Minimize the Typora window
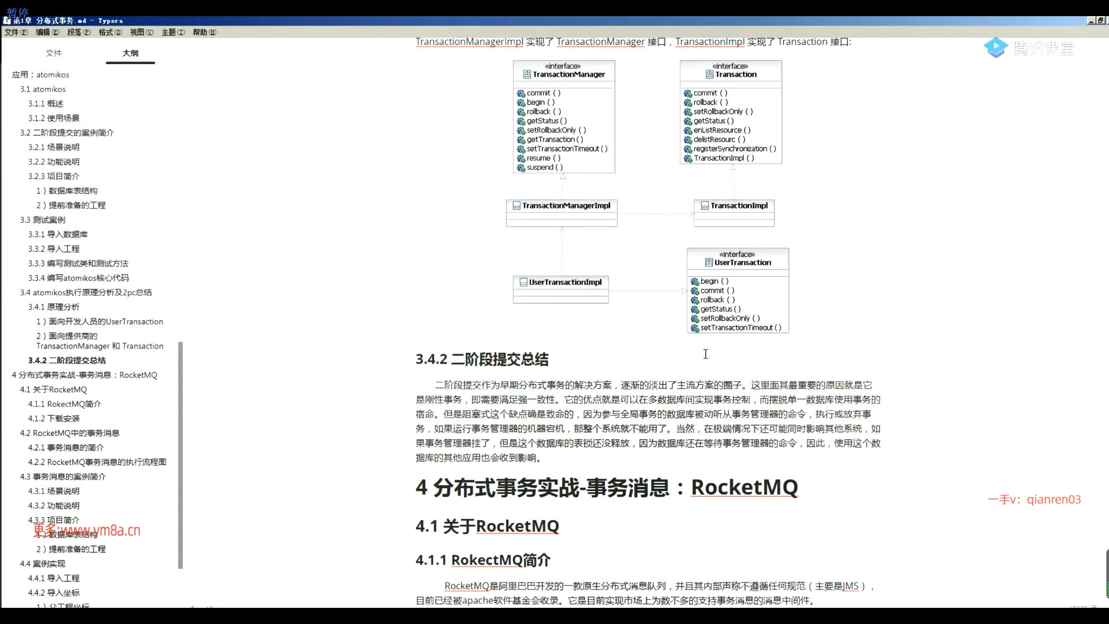The height and width of the screenshot is (624, 1109). click(1091, 20)
